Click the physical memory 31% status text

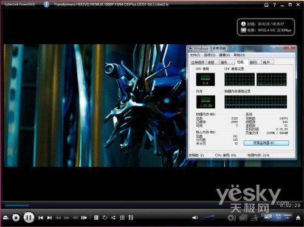coord(258,155)
